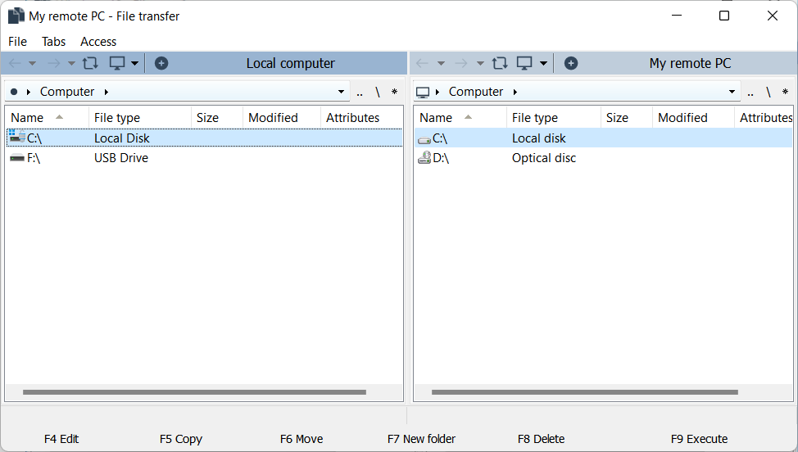Click the monitor icon in the Local computer toolbar
The width and height of the screenshot is (798, 452).
(117, 63)
